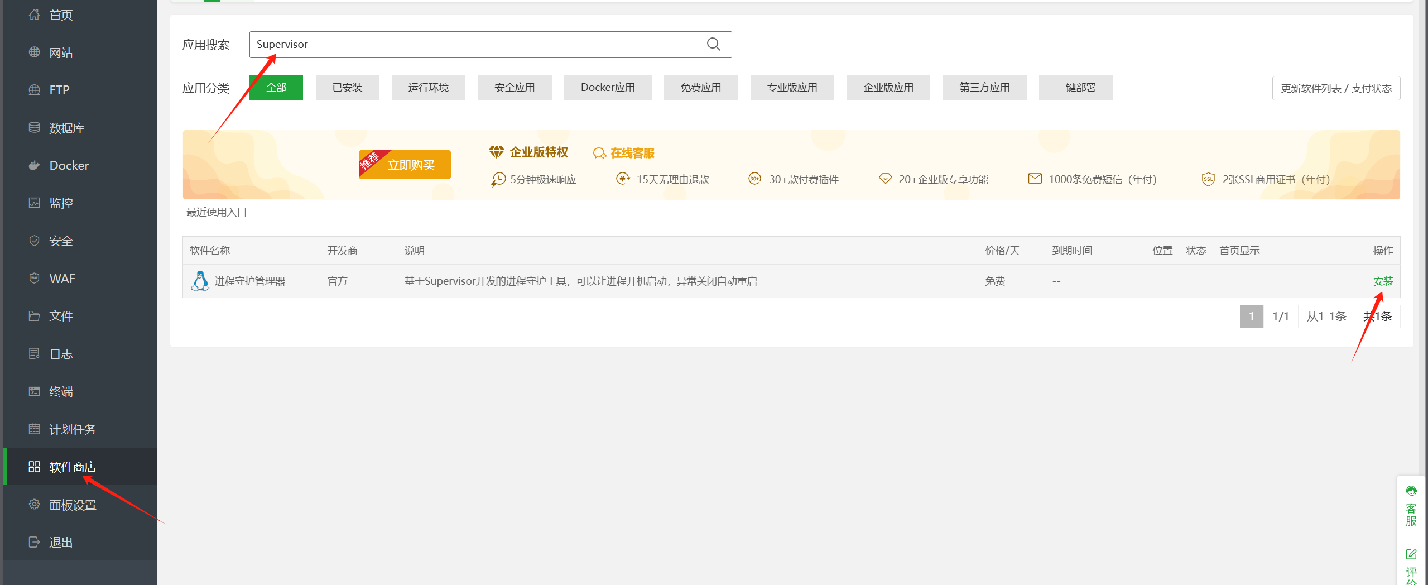The height and width of the screenshot is (585, 1428).
Task: Open customer service headset icon
Action: pos(1411,491)
